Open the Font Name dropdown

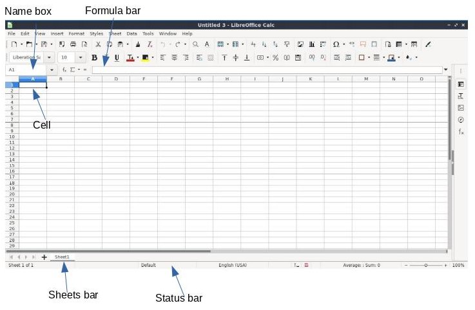[x=49, y=57]
